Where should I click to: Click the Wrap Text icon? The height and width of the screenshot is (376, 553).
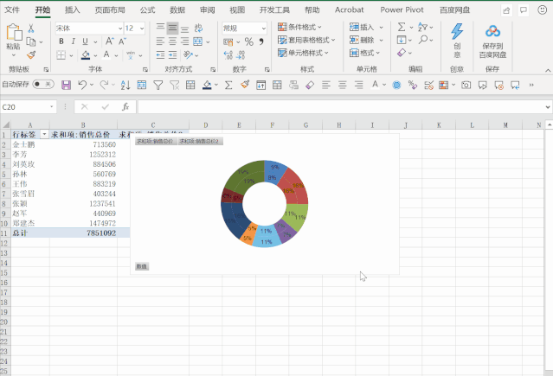click(198, 28)
